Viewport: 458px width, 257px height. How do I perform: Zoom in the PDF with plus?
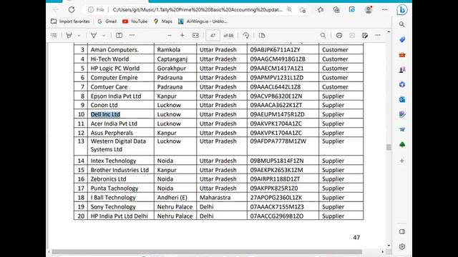pos(182,35)
